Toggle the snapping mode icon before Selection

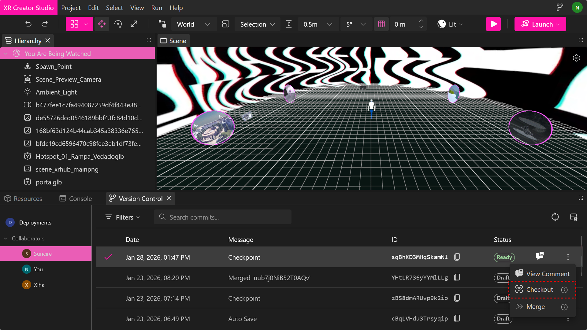226,24
